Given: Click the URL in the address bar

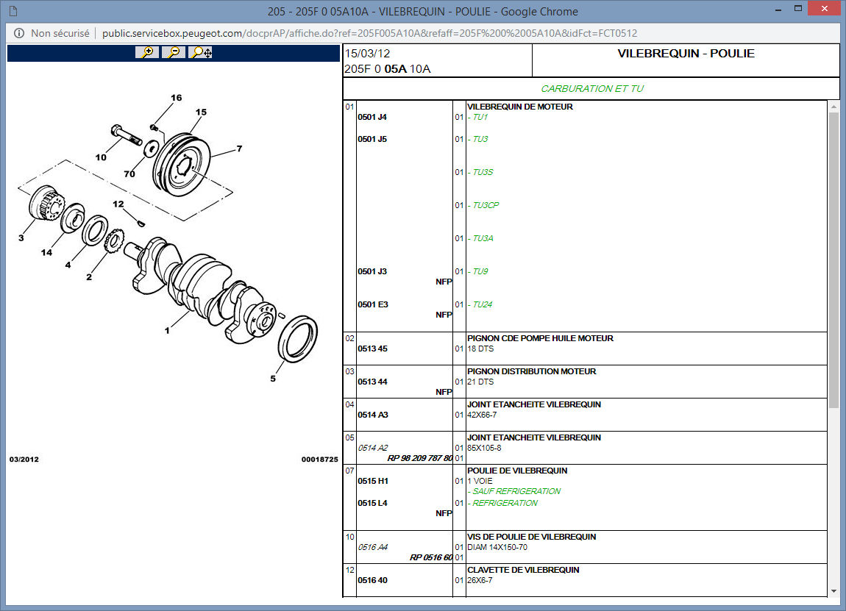Looking at the screenshot, I should point(369,33).
